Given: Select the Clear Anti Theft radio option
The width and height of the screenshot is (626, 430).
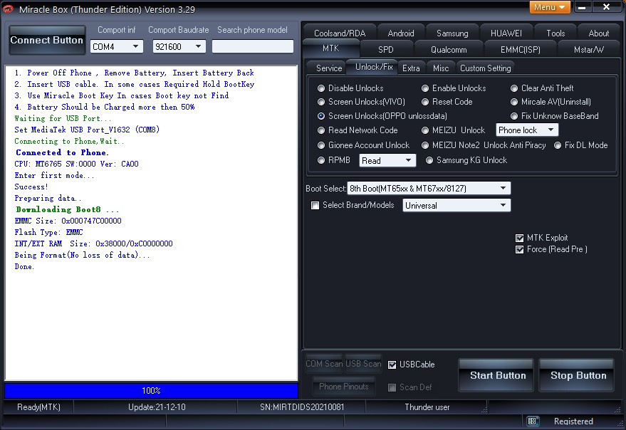Looking at the screenshot, I should (x=514, y=88).
